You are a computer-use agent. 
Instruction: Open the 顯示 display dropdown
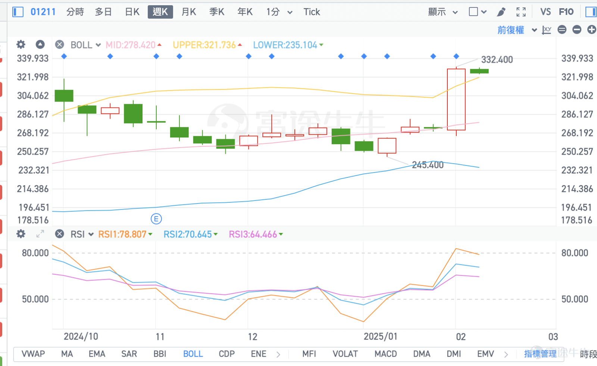coord(443,12)
